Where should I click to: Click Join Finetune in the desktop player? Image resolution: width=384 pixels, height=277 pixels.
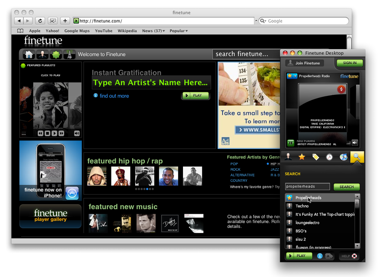pos(305,63)
